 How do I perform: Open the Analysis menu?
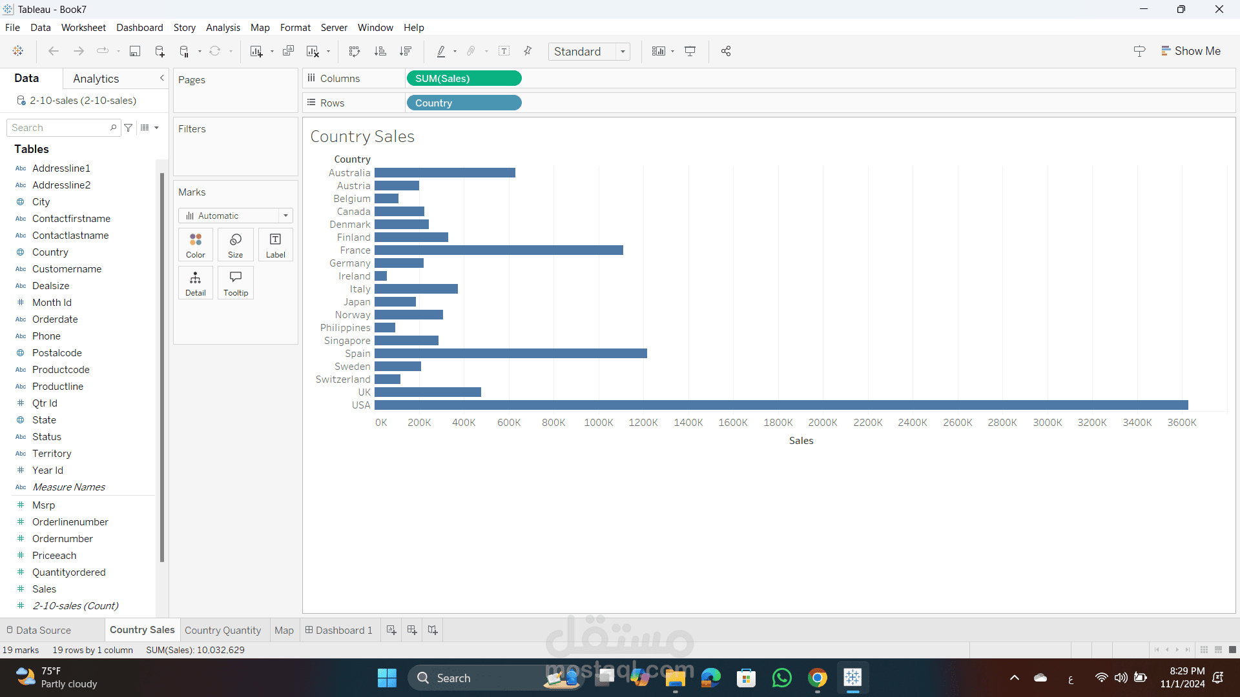click(x=223, y=28)
